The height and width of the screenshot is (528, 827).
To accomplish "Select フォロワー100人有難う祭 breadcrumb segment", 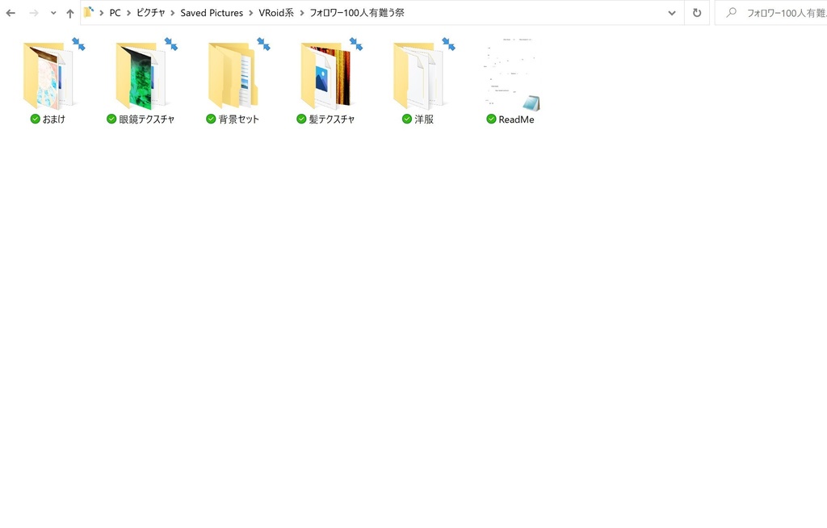I will coord(357,13).
